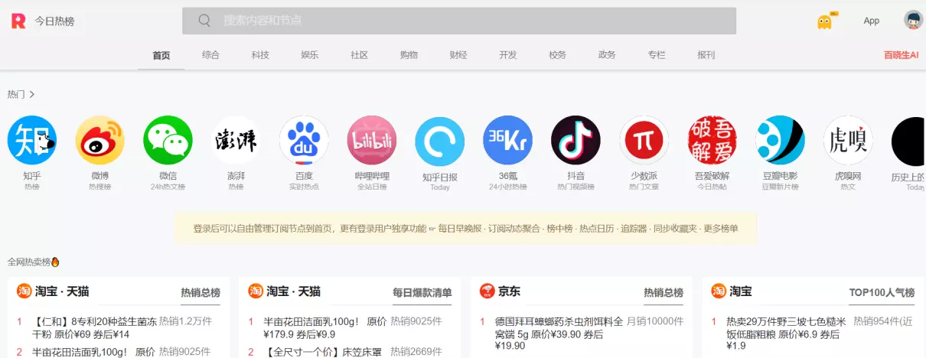Screen dimensions: 926x358
Task: Click the 百晓生AI link
Action: (901, 55)
